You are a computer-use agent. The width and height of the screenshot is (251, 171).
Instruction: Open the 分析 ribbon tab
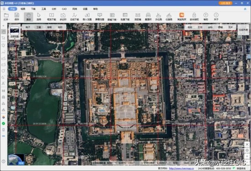pyautogui.click(x=54, y=9)
